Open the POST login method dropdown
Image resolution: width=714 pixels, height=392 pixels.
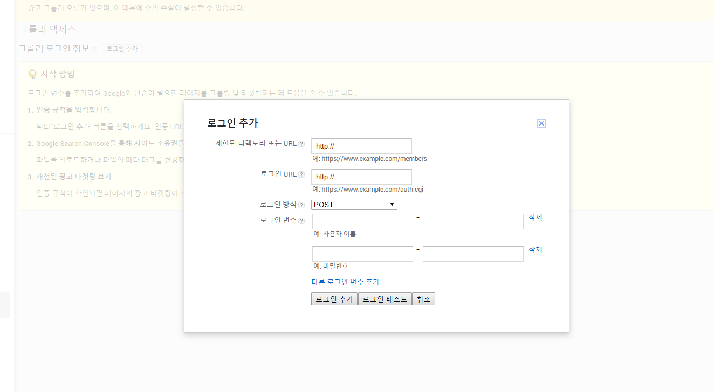354,205
